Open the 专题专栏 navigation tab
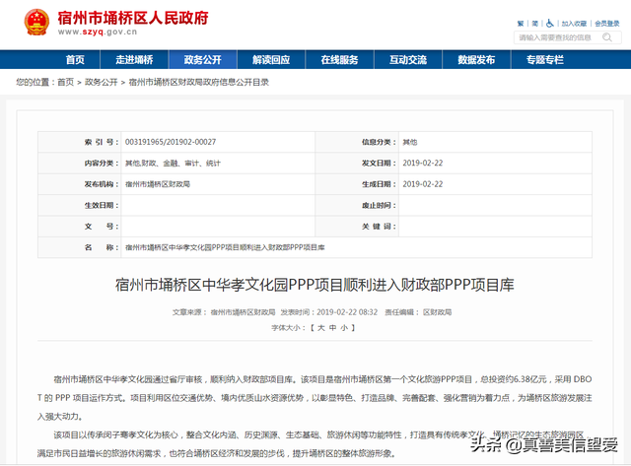 [x=545, y=60]
